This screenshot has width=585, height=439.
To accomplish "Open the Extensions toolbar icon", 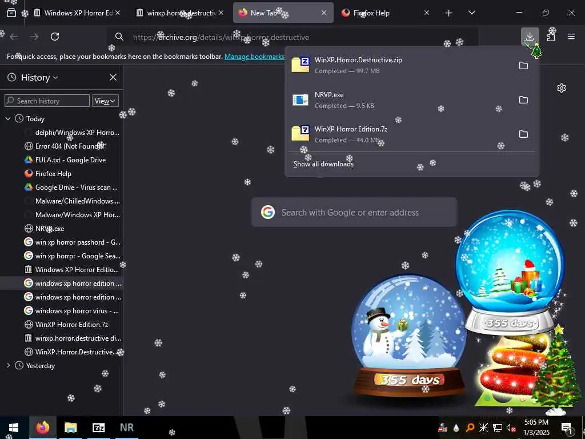I will [x=551, y=37].
